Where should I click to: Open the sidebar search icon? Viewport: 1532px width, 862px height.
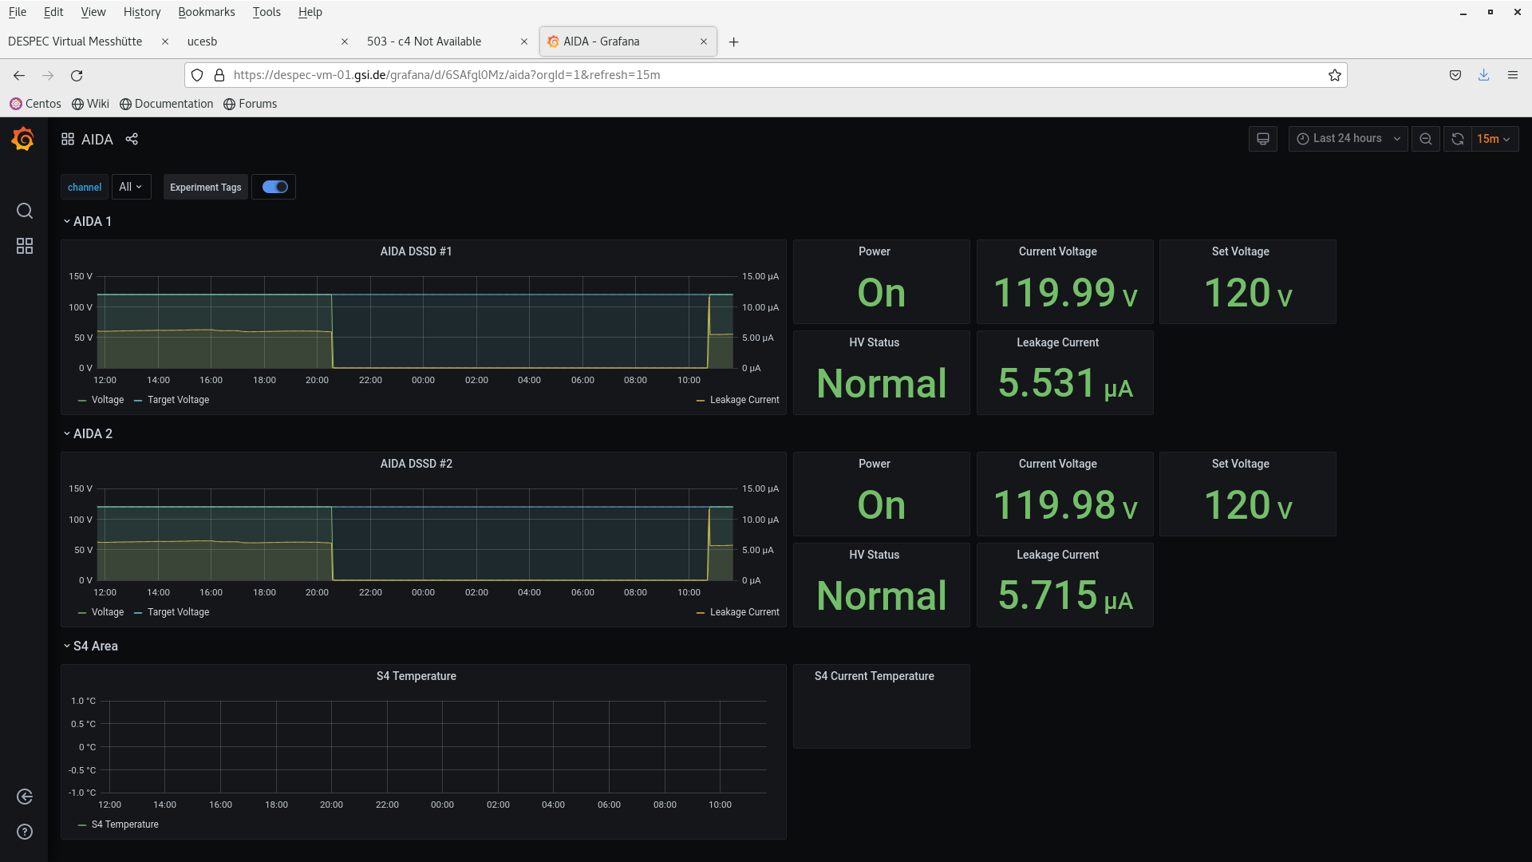point(25,211)
